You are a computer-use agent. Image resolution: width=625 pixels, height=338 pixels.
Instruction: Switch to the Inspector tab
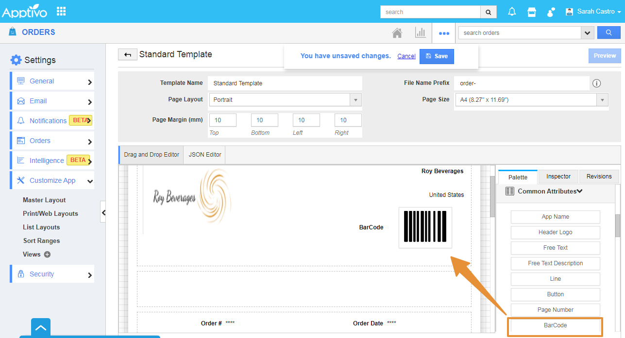[x=558, y=177]
